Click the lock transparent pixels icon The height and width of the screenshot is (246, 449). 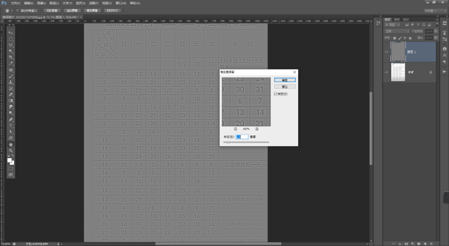tap(395, 37)
